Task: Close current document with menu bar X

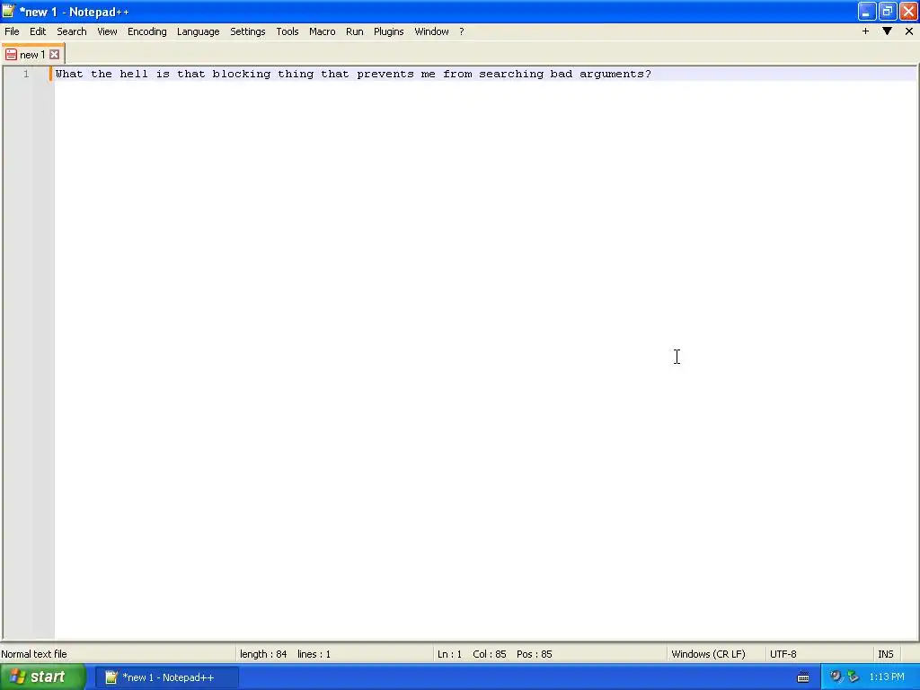Action: point(909,31)
